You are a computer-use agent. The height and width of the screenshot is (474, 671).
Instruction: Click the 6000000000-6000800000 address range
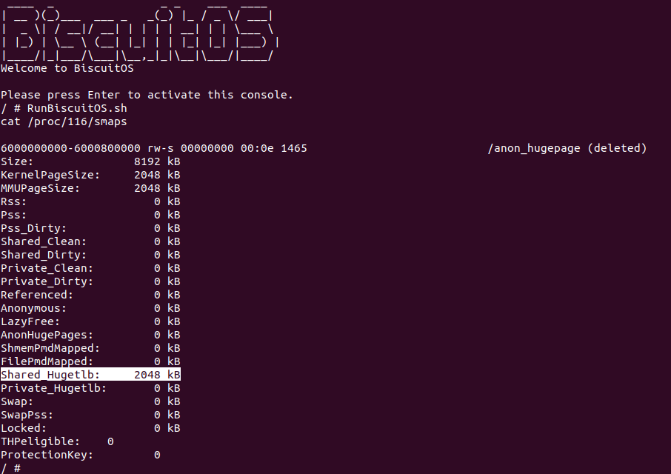[70, 148]
